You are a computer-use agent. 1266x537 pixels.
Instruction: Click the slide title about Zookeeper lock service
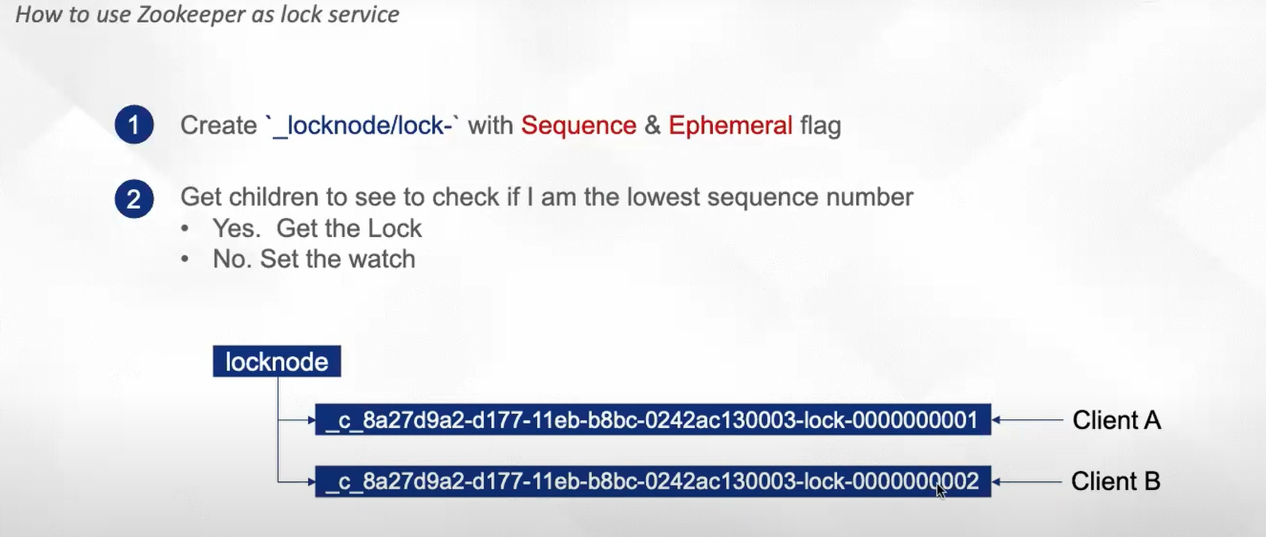[207, 14]
